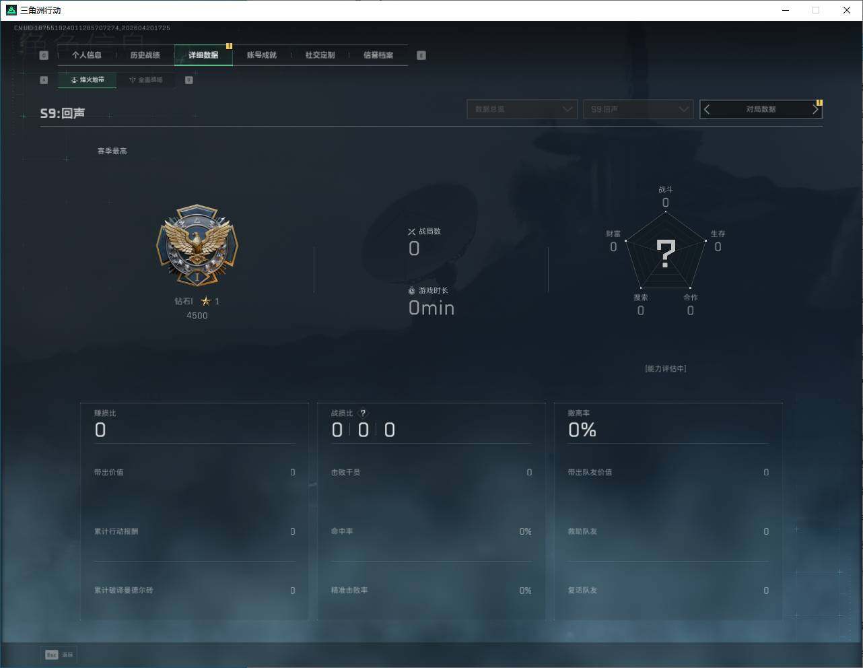This screenshot has height=668, width=863.
Task: Minimize the 三角洲行动 window
Action: tap(786, 10)
